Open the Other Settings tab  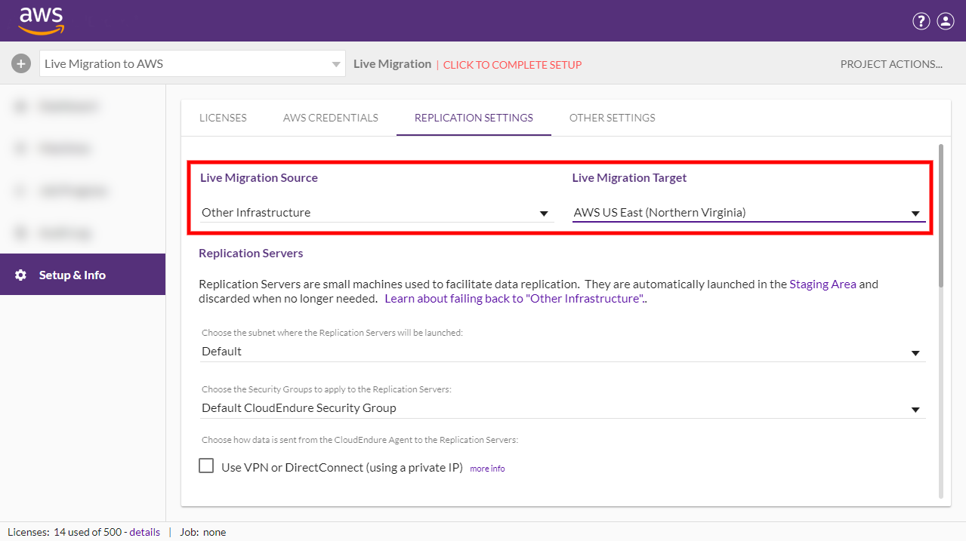(612, 118)
